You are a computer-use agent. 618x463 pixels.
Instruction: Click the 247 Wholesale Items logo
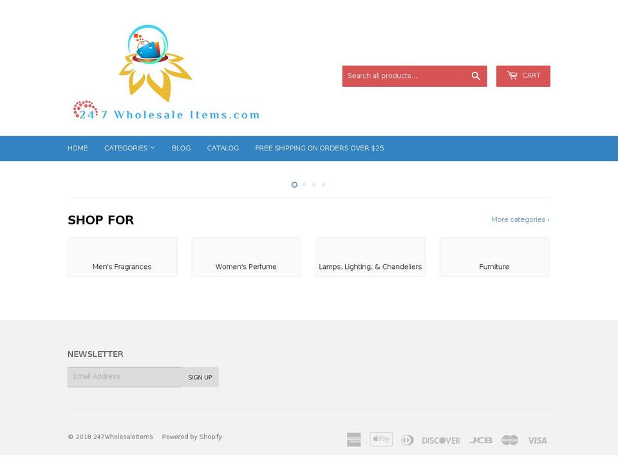click(x=166, y=73)
